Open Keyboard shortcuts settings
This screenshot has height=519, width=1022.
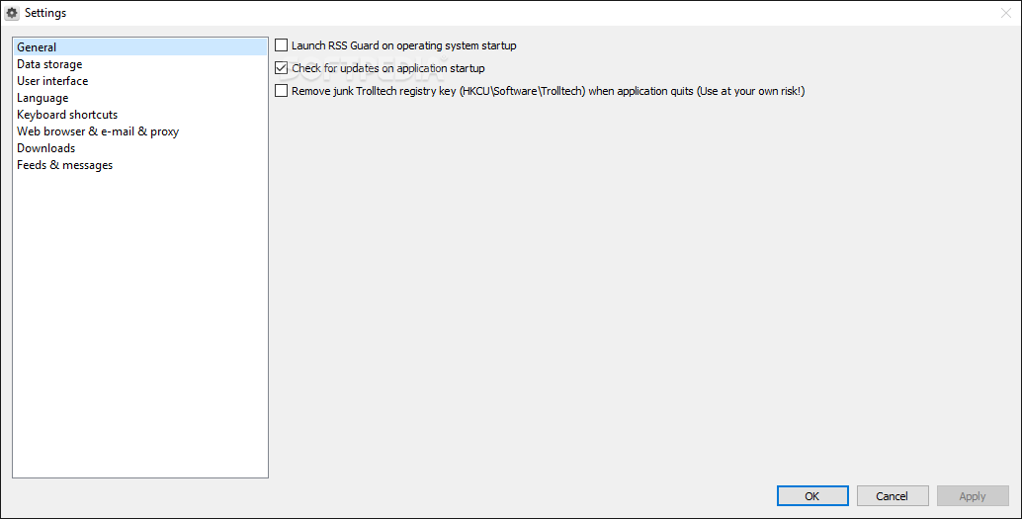[x=139, y=115]
